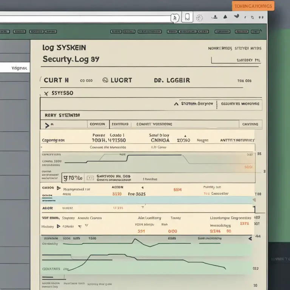The height and width of the screenshot is (290, 290).
Task: Click the left arrow ending the blue highlighted row
Action: [x=254, y=200]
